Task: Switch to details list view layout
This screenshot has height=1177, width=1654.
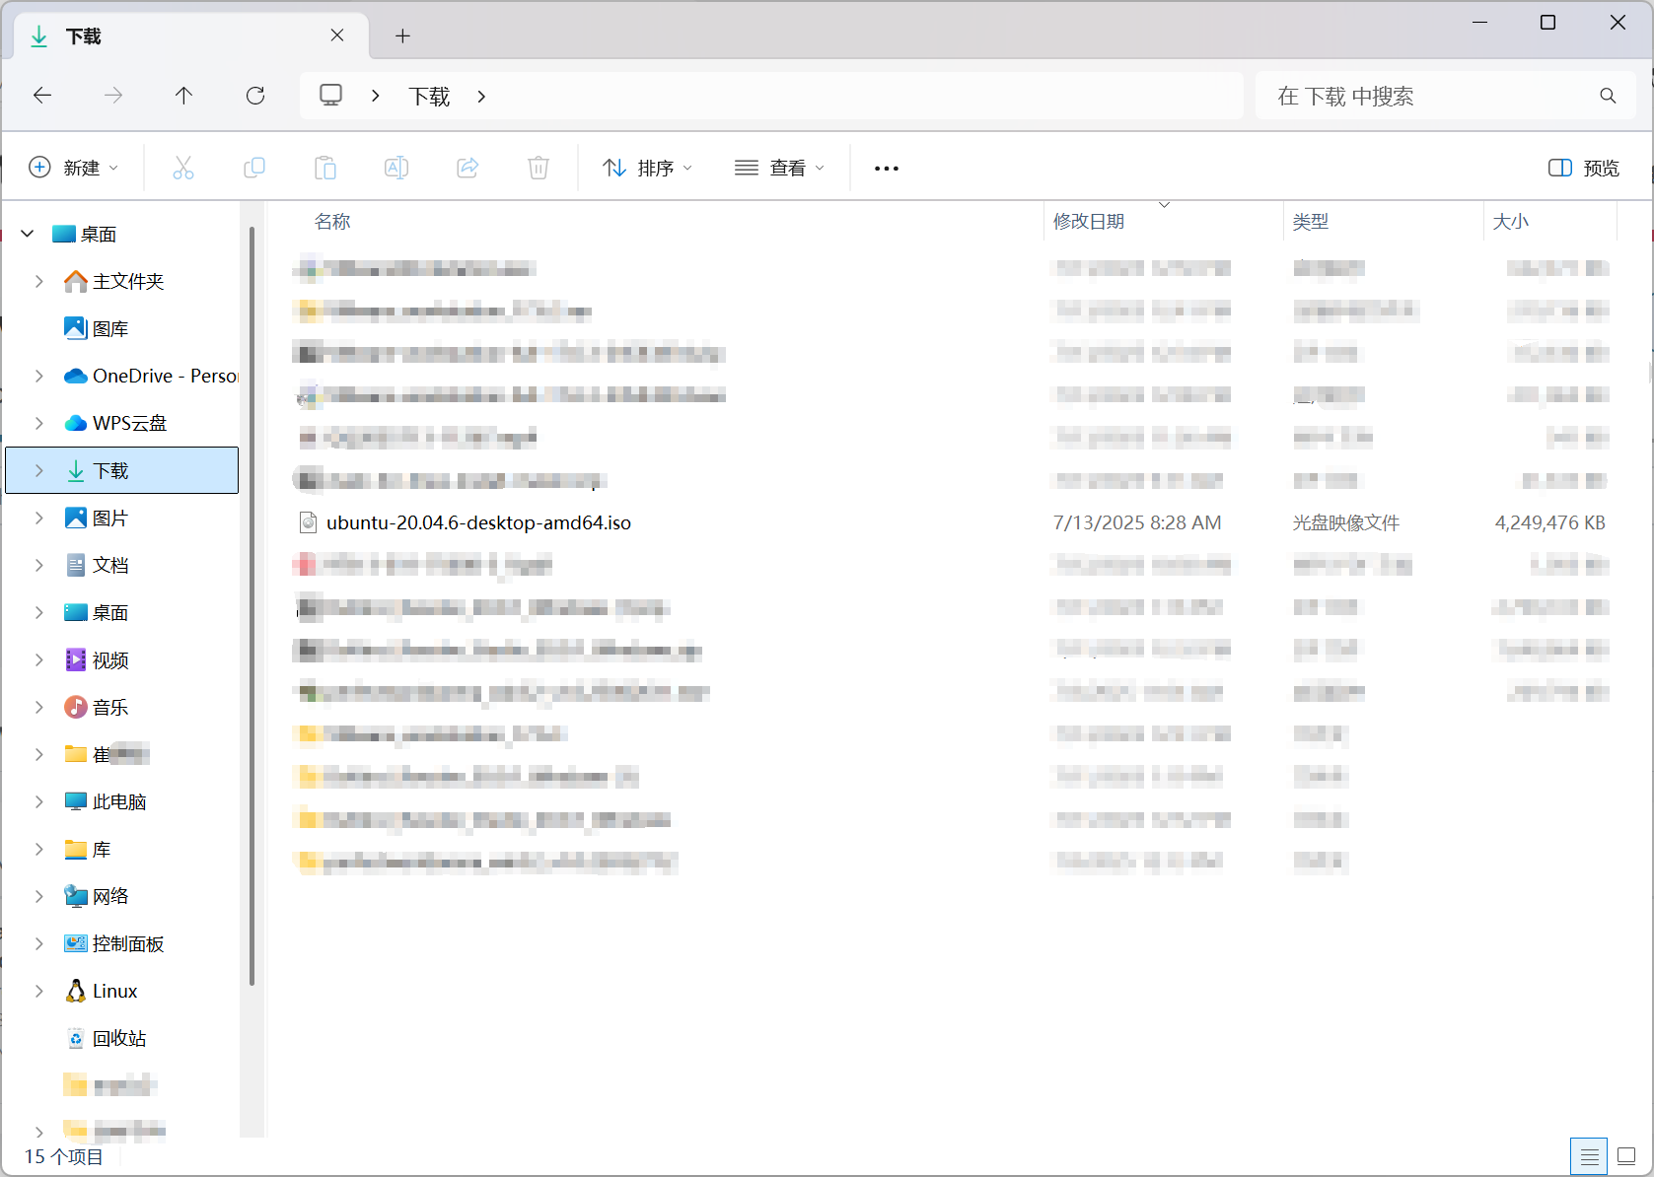Action: coord(1589,1156)
